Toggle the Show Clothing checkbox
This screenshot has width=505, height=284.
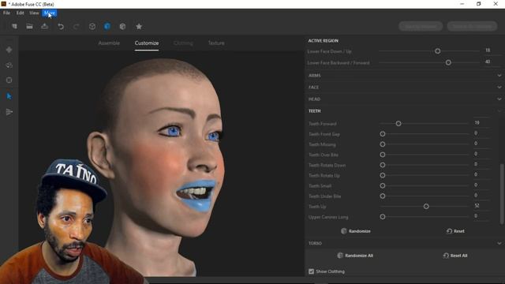click(x=311, y=271)
